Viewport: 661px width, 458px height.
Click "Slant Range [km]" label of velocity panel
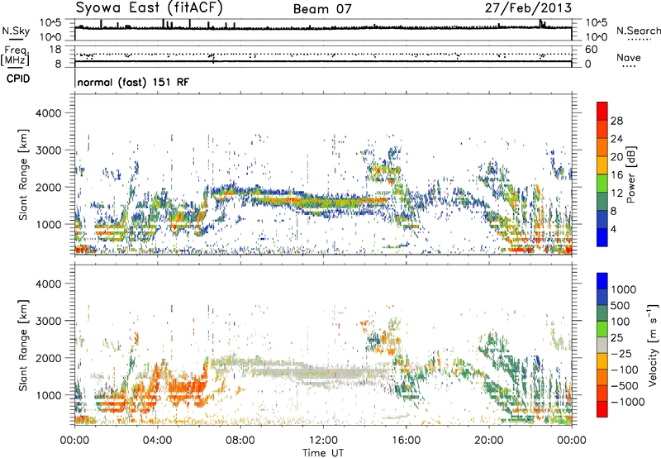(23, 345)
